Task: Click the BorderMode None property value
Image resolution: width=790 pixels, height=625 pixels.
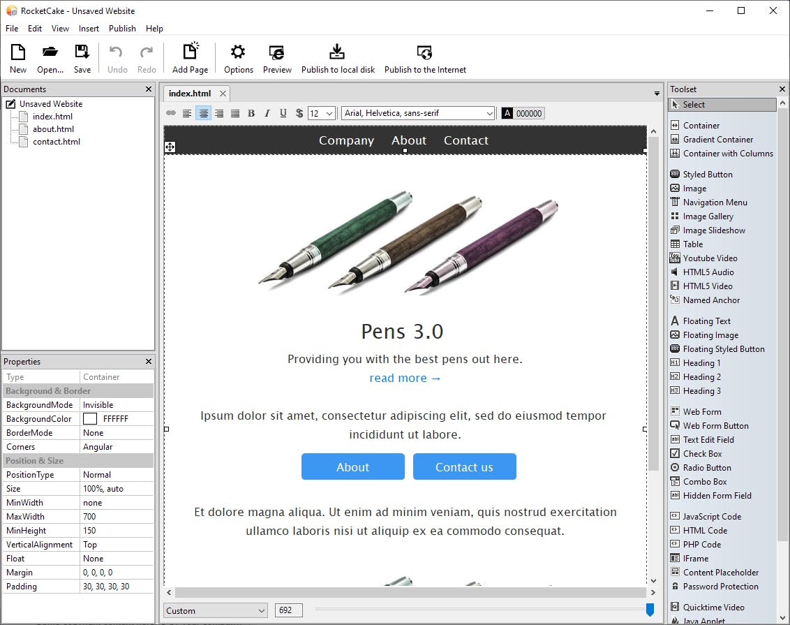Action: (x=117, y=433)
